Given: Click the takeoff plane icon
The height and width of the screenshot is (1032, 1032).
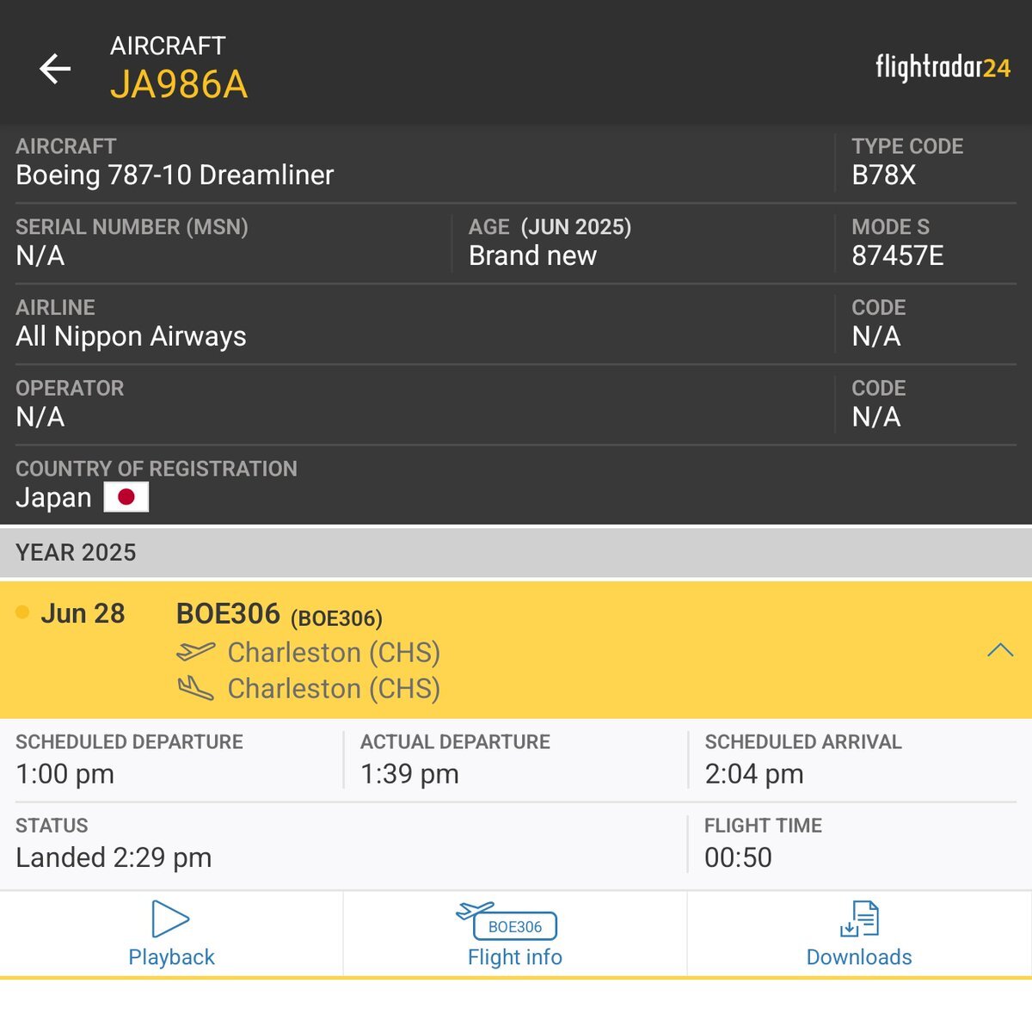Looking at the screenshot, I should coord(195,652).
